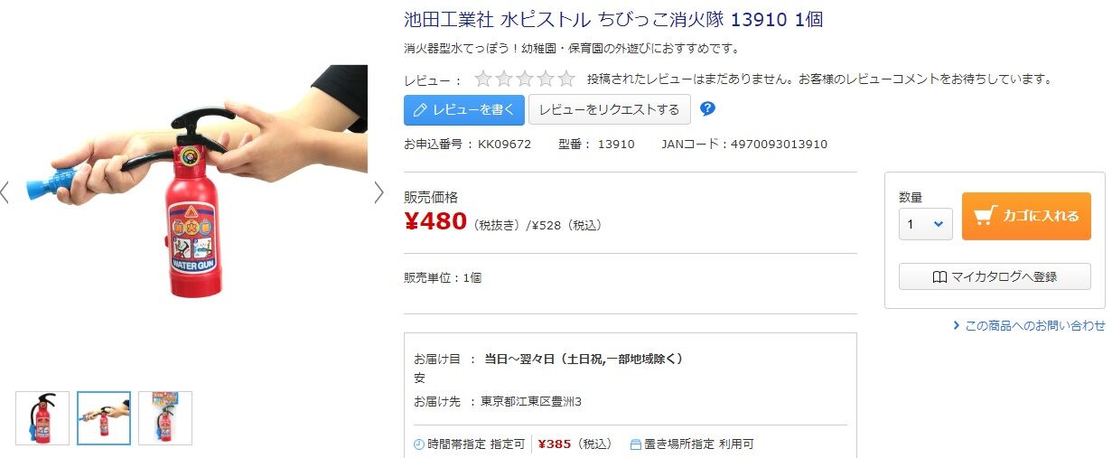
Task: Select the first thumbnail of the red extinguisher
Action: pyautogui.click(x=42, y=418)
